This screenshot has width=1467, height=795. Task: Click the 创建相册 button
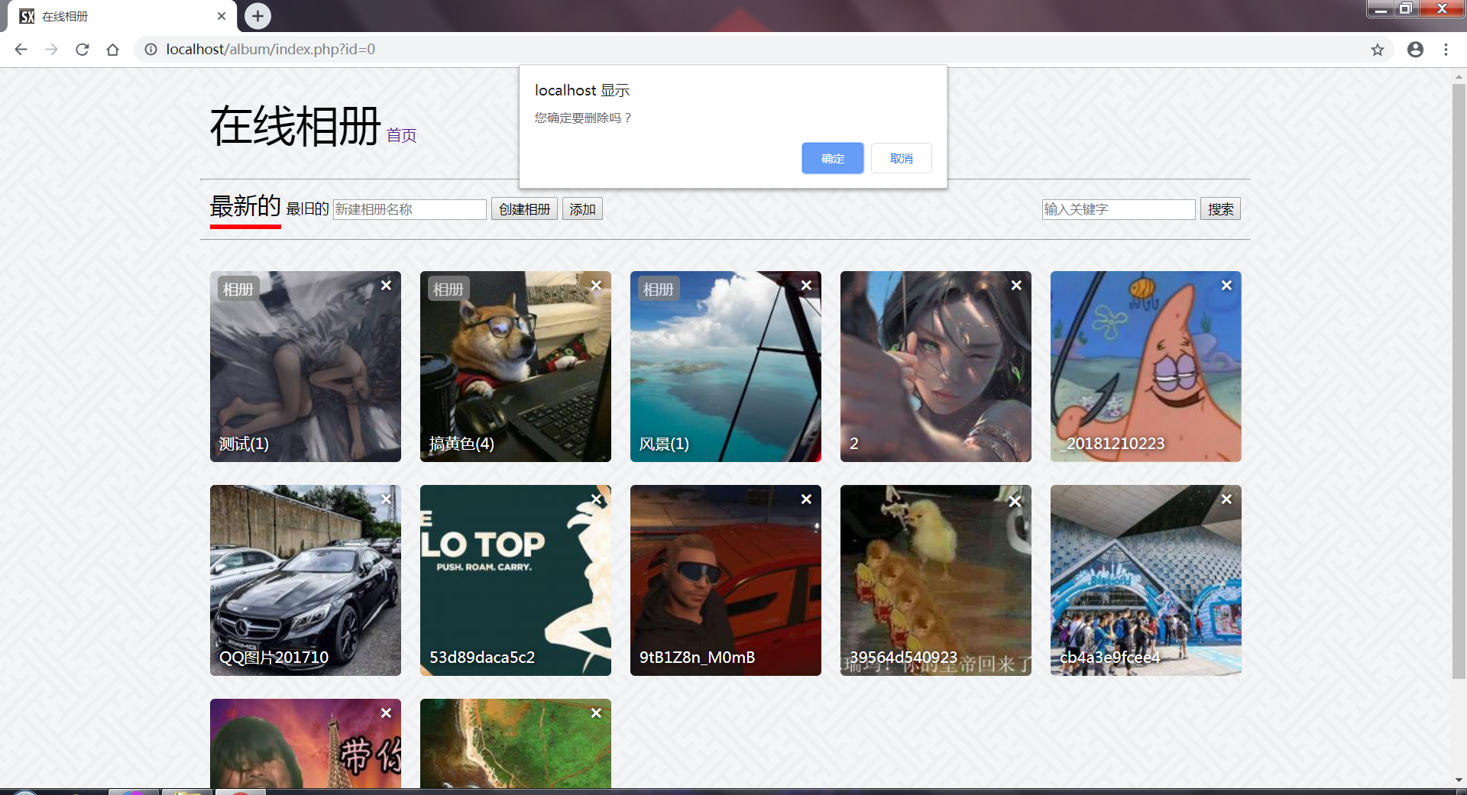click(x=524, y=208)
